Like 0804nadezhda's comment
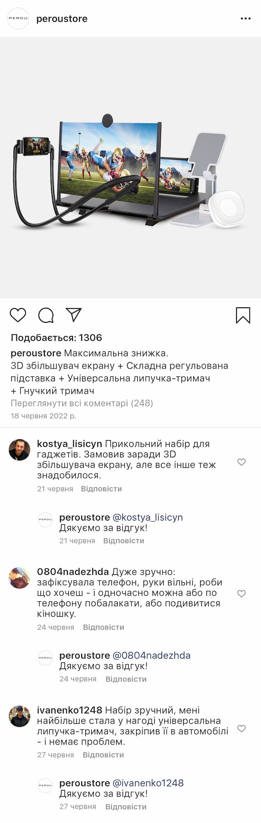Viewport: 261px width, 823px height. [x=241, y=593]
